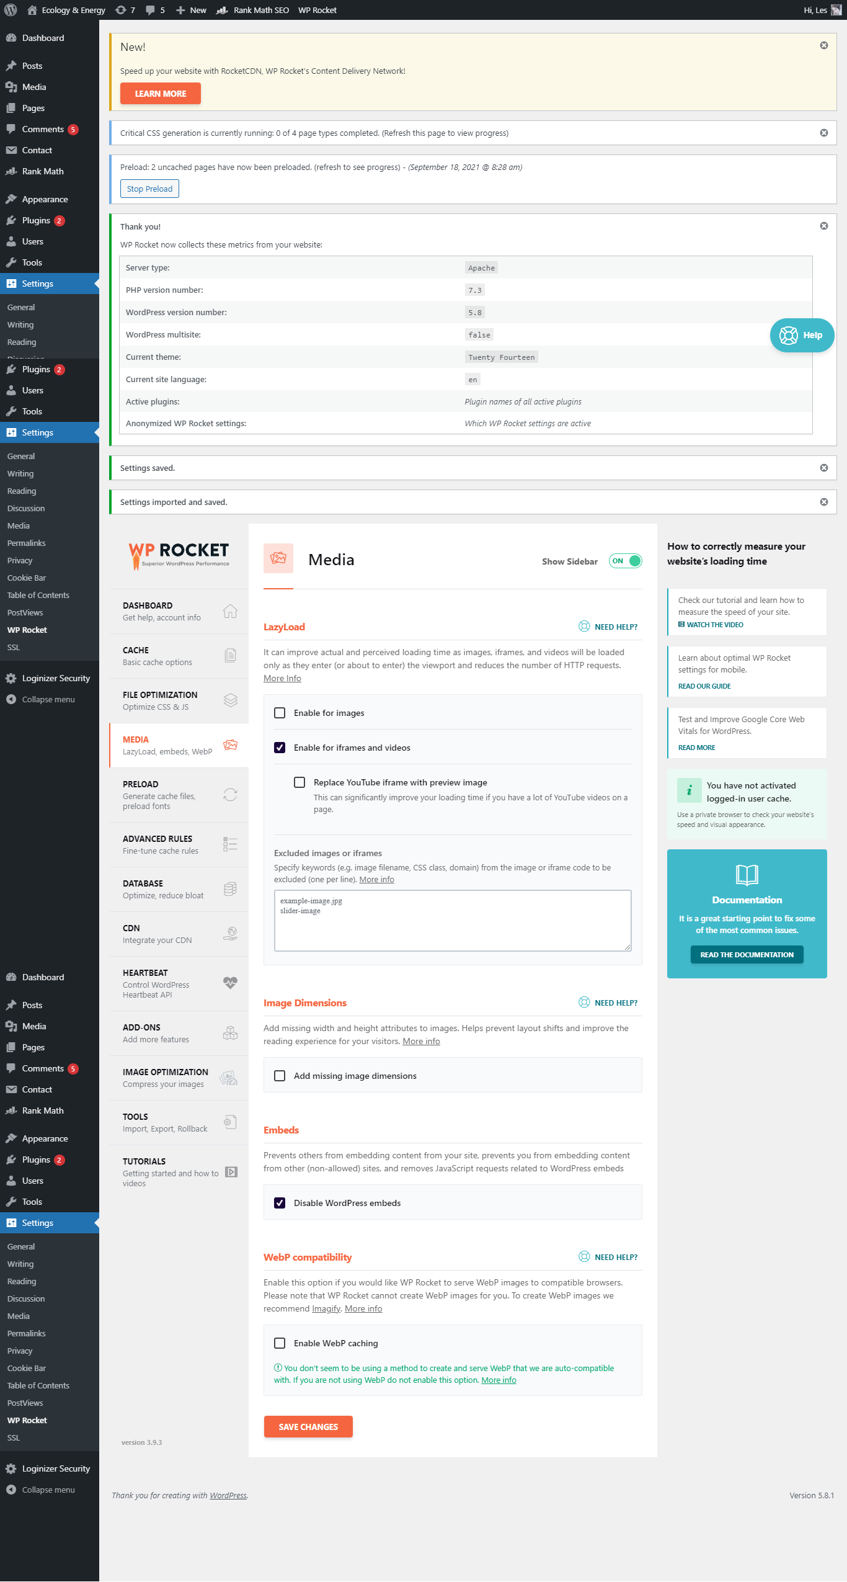Click Read the Documentation button
Image resolution: width=847 pixels, height=1582 pixels.
point(747,955)
